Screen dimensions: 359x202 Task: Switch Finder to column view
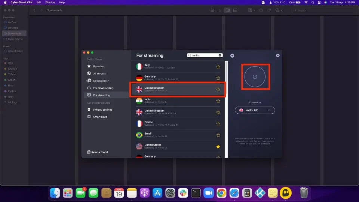click(228, 10)
